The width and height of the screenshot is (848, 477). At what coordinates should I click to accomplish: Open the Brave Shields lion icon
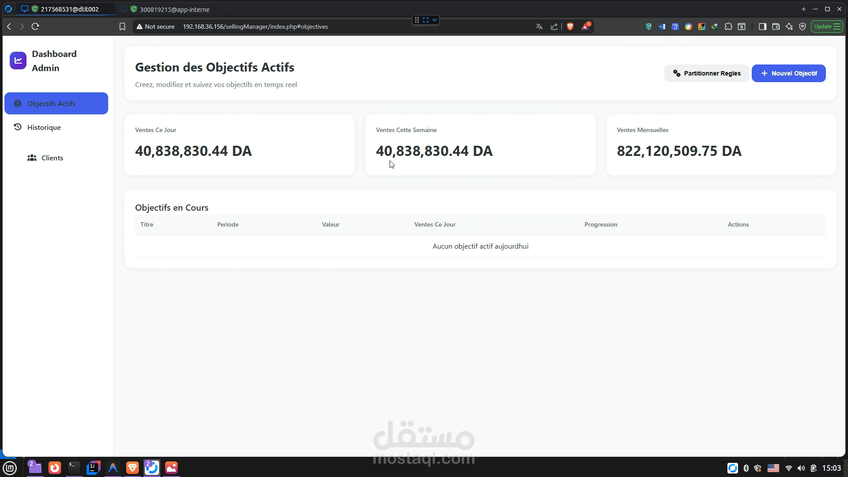[x=570, y=26]
